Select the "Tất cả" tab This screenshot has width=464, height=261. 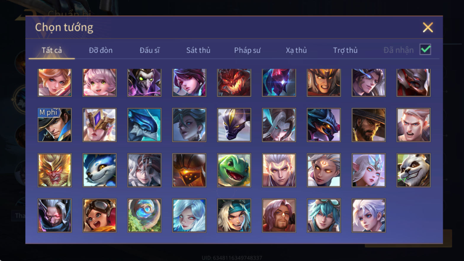(x=52, y=50)
